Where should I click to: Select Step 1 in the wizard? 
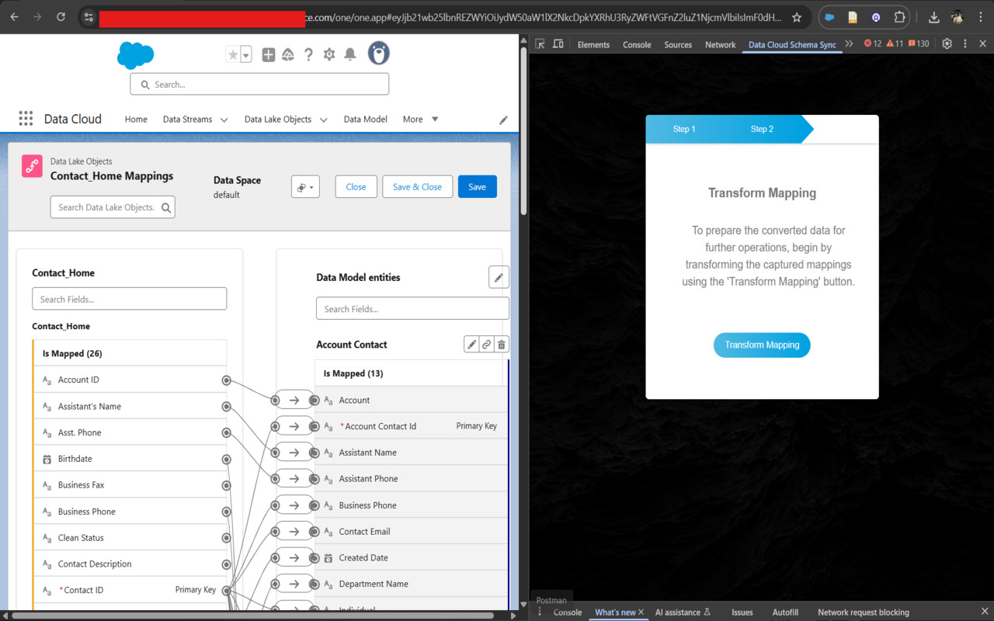pos(684,129)
